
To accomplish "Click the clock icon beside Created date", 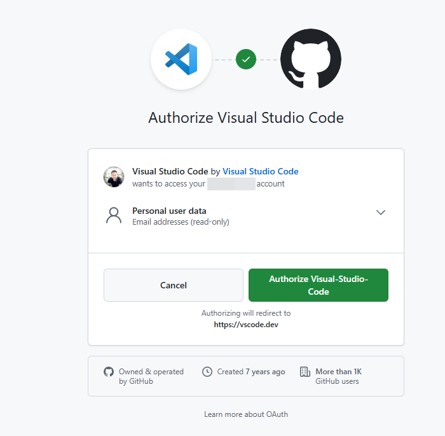I will [x=207, y=372].
